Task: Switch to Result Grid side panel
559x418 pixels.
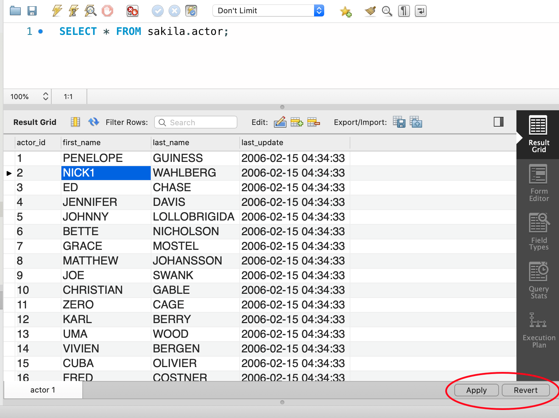Action: pyautogui.click(x=538, y=135)
